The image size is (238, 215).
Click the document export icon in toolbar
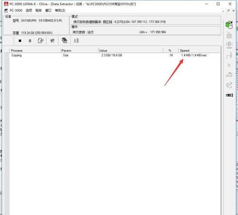(40, 41)
